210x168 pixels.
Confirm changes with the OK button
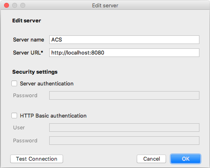[x=186, y=159]
